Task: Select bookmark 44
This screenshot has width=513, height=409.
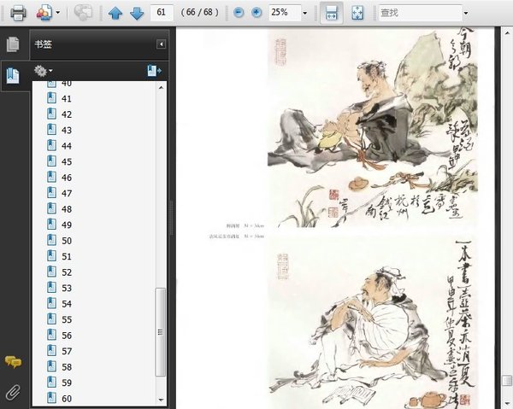Action: [x=67, y=146]
